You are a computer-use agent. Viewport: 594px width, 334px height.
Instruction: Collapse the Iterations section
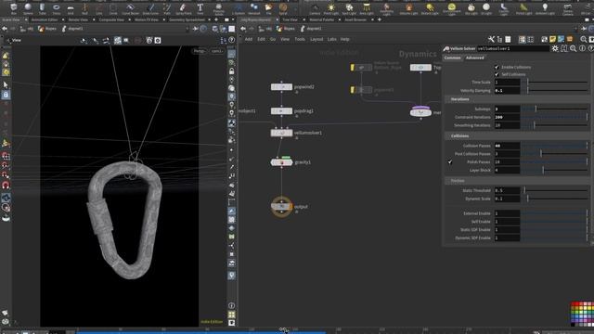click(460, 99)
